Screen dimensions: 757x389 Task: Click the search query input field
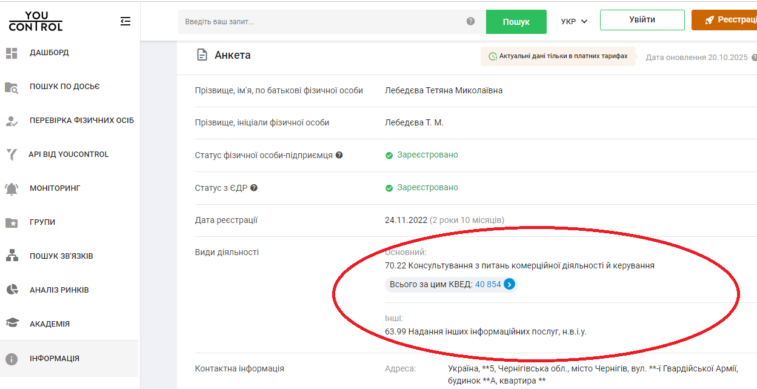point(321,22)
